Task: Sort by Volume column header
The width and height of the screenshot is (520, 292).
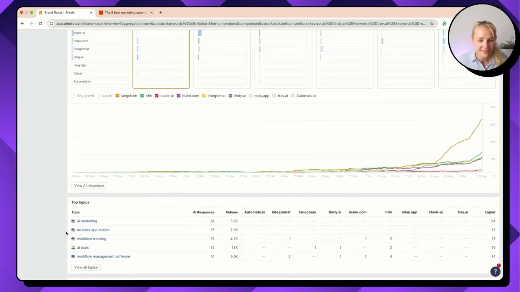Action: [232, 212]
